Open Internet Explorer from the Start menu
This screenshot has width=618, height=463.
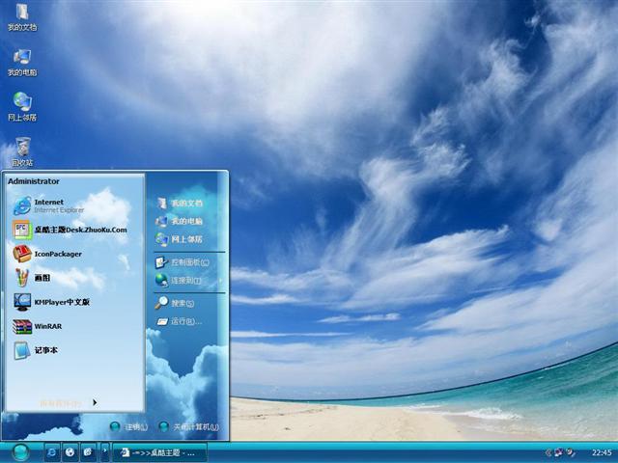point(48,205)
